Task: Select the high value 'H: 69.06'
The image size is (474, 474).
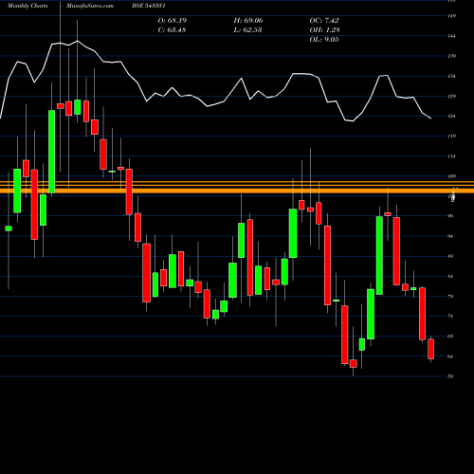Action: (x=248, y=21)
